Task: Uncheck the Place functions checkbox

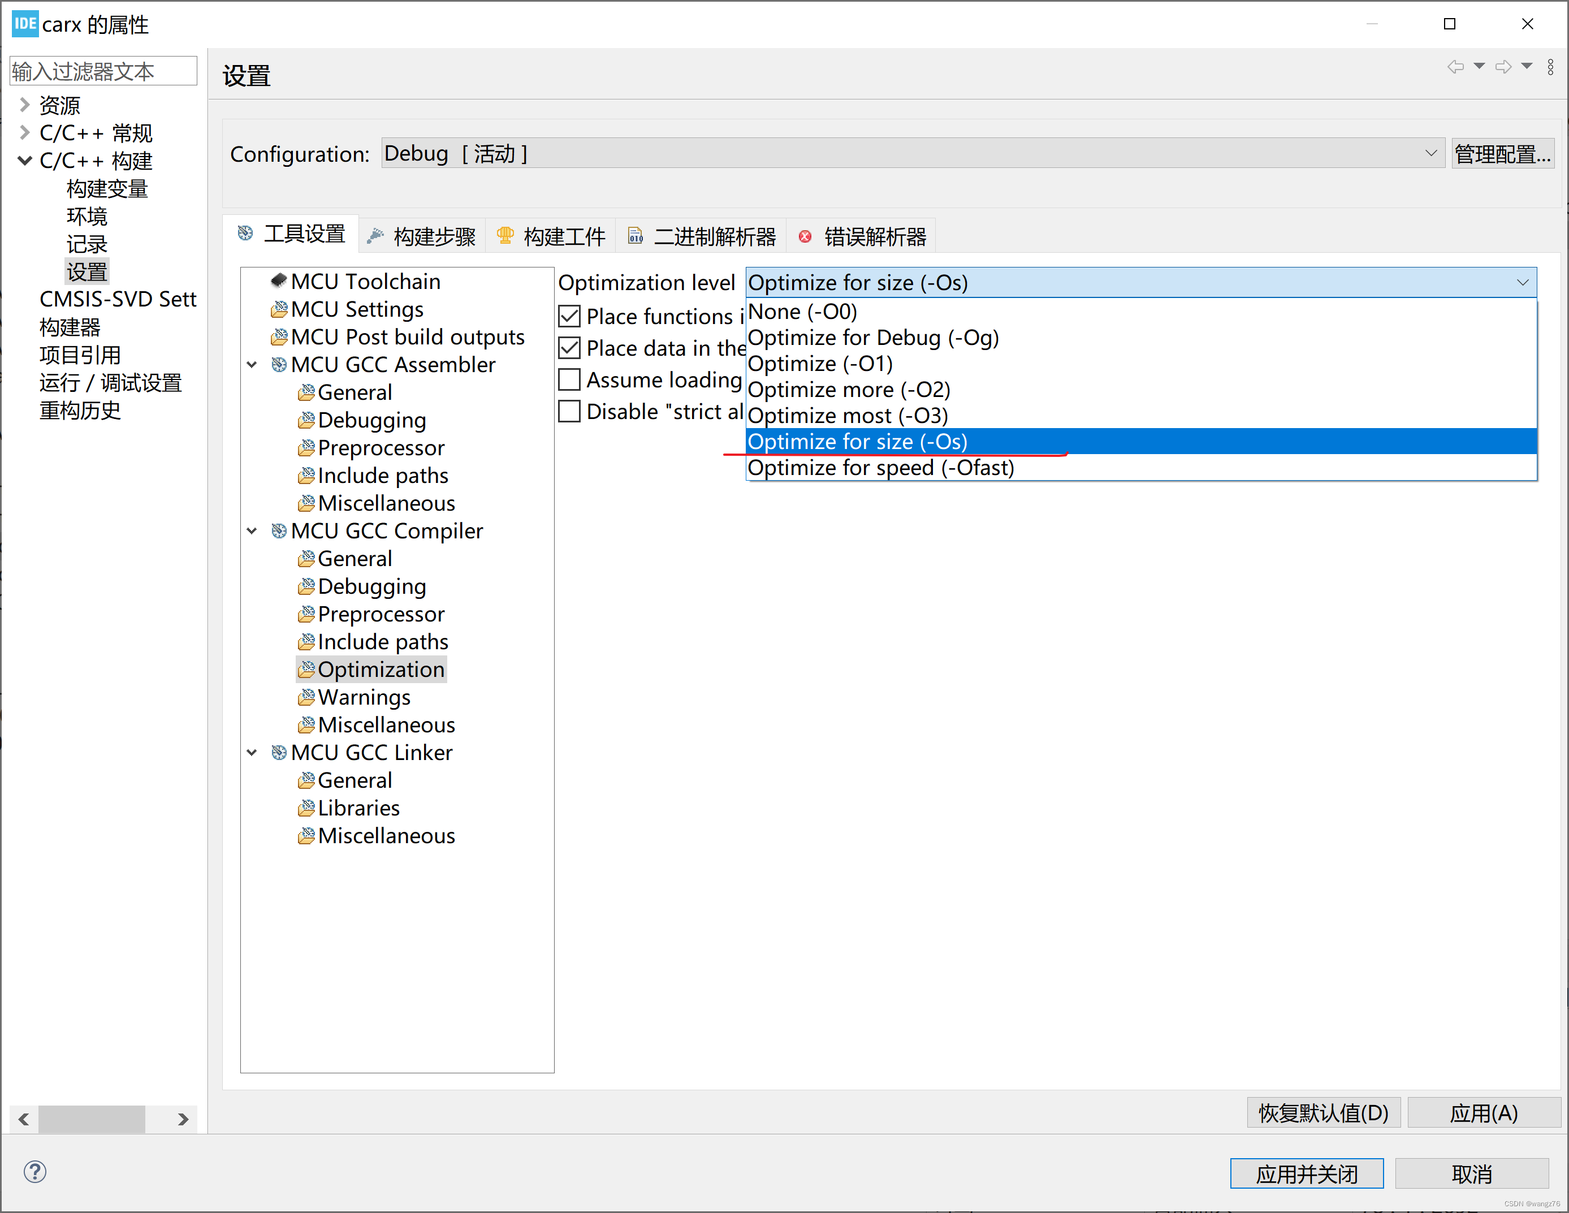Action: (x=569, y=316)
